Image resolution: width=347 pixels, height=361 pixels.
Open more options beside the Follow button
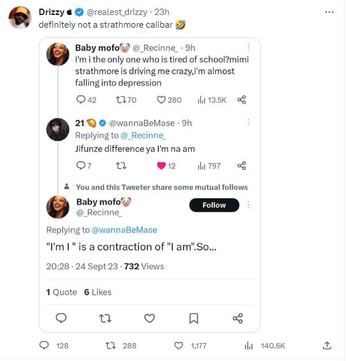coord(249,205)
